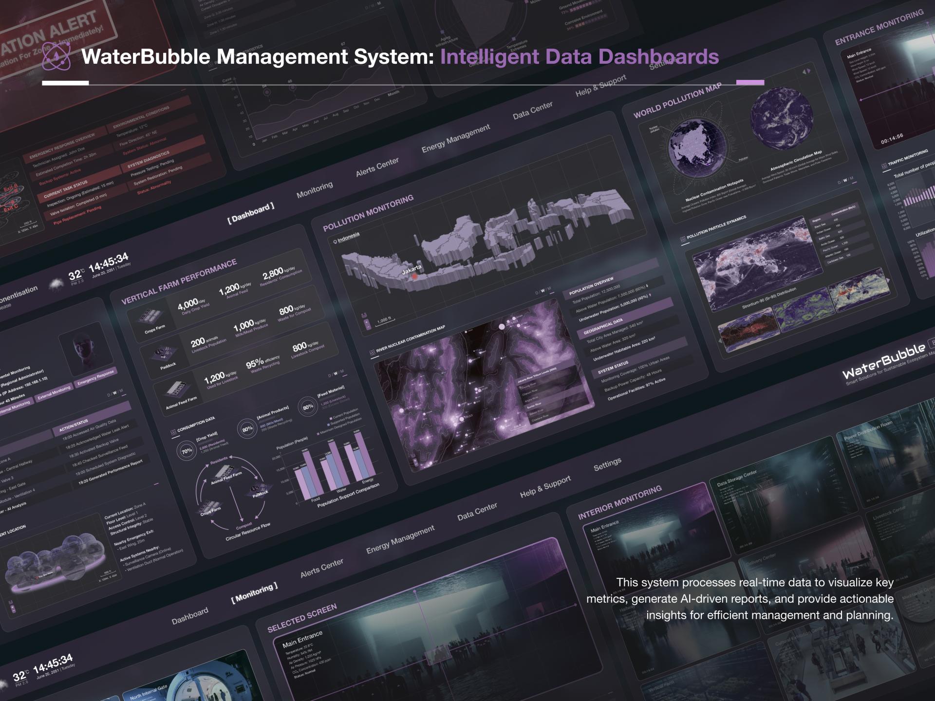Image resolution: width=935 pixels, height=701 pixels.
Task: Click the Indonesia location pin icon
Action: [335, 241]
